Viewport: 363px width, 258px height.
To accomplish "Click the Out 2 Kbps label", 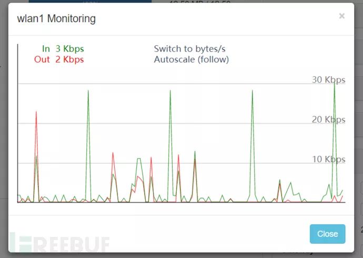I will click(x=59, y=59).
